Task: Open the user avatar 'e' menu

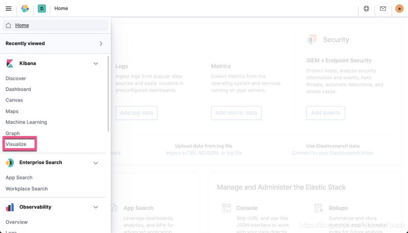Action: (x=399, y=9)
